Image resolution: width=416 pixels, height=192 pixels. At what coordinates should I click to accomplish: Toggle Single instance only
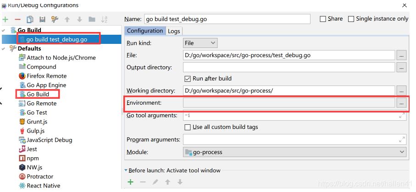point(351,19)
